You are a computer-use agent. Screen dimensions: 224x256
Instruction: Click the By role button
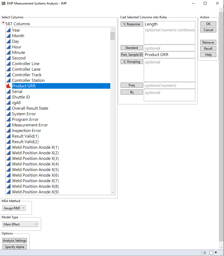pos(132,92)
